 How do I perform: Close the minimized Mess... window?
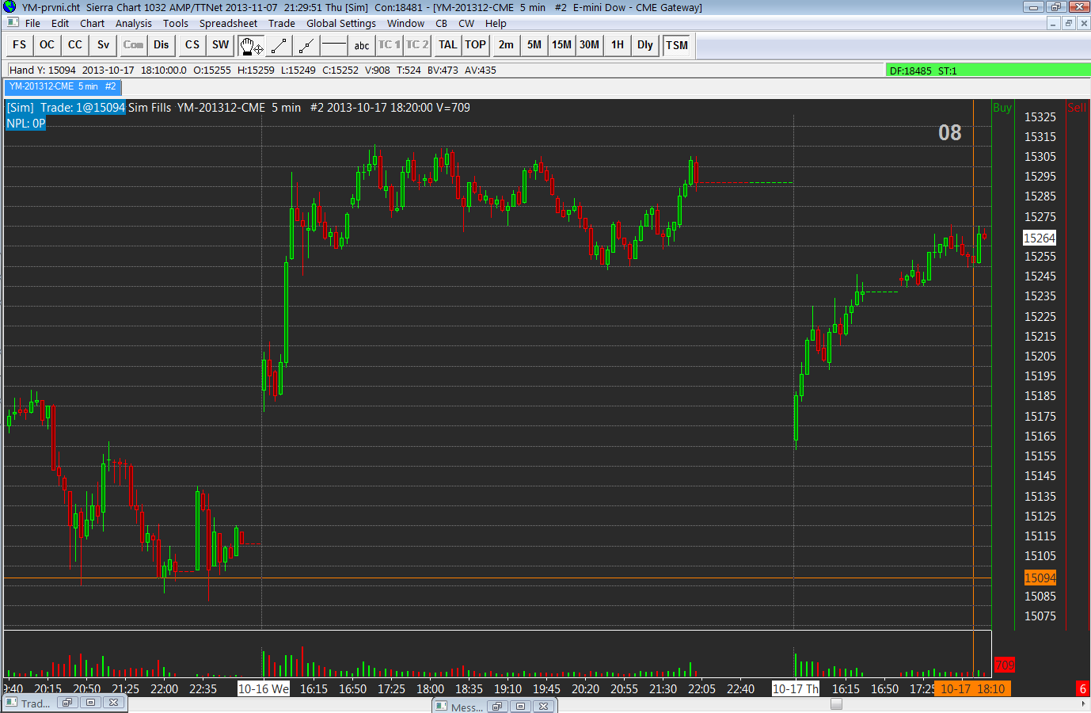[544, 706]
